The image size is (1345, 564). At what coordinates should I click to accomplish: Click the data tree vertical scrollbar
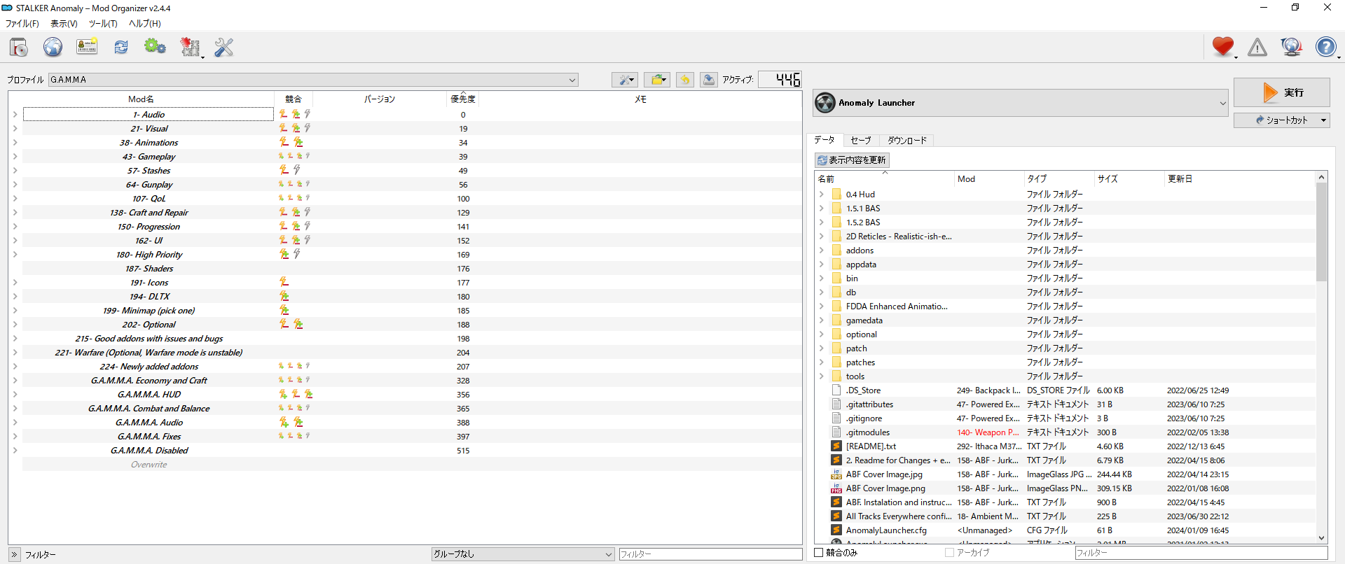(1322, 231)
